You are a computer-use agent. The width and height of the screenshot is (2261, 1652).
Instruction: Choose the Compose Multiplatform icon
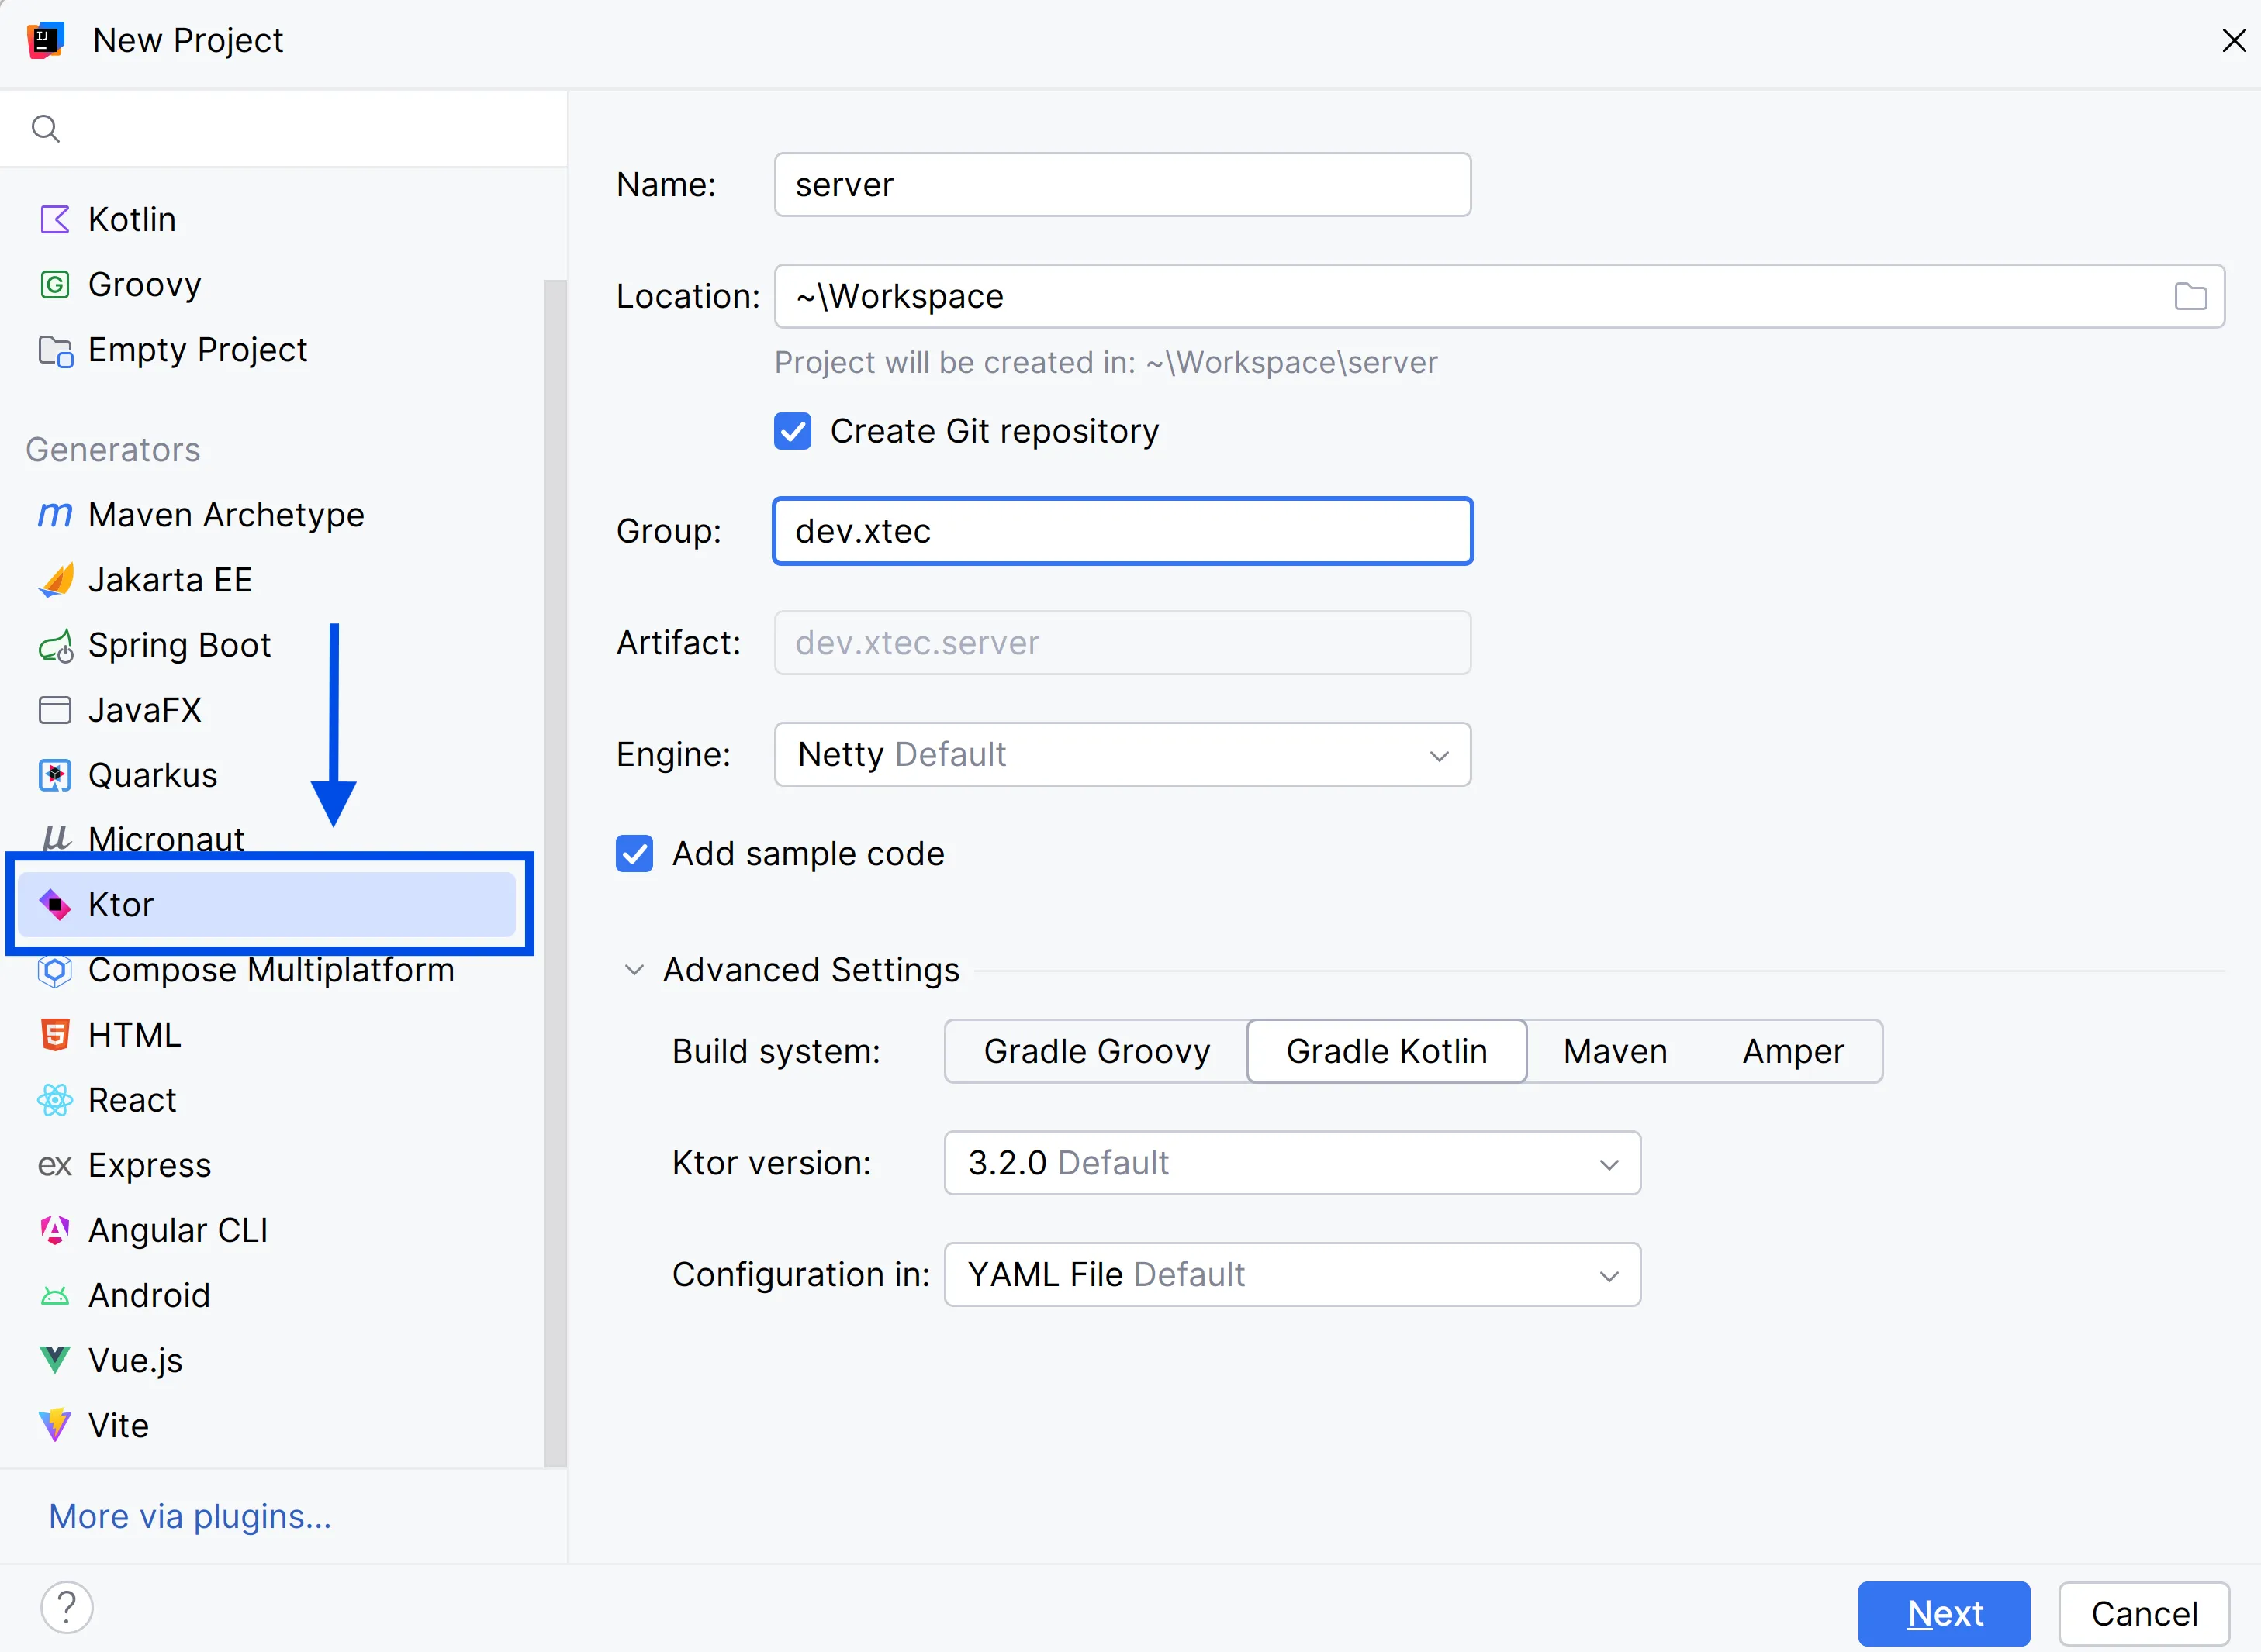click(54, 971)
